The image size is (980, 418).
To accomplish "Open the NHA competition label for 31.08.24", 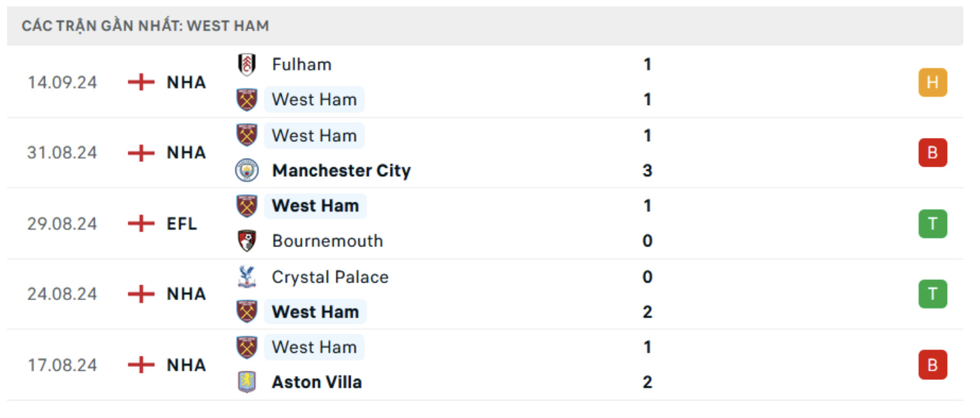I will 186,153.
